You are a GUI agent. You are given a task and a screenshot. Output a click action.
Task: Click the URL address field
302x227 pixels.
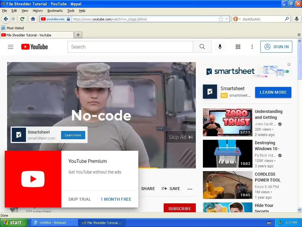[145, 19]
